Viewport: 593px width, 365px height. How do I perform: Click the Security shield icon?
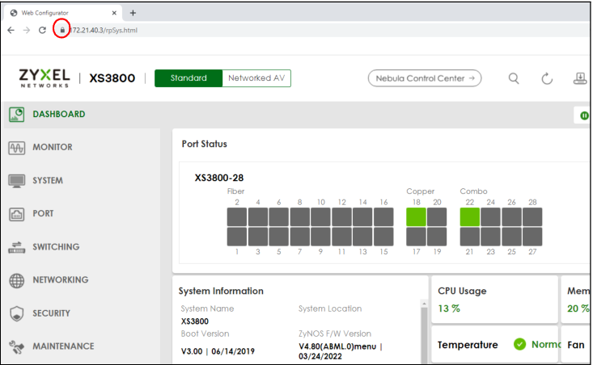point(17,313)
